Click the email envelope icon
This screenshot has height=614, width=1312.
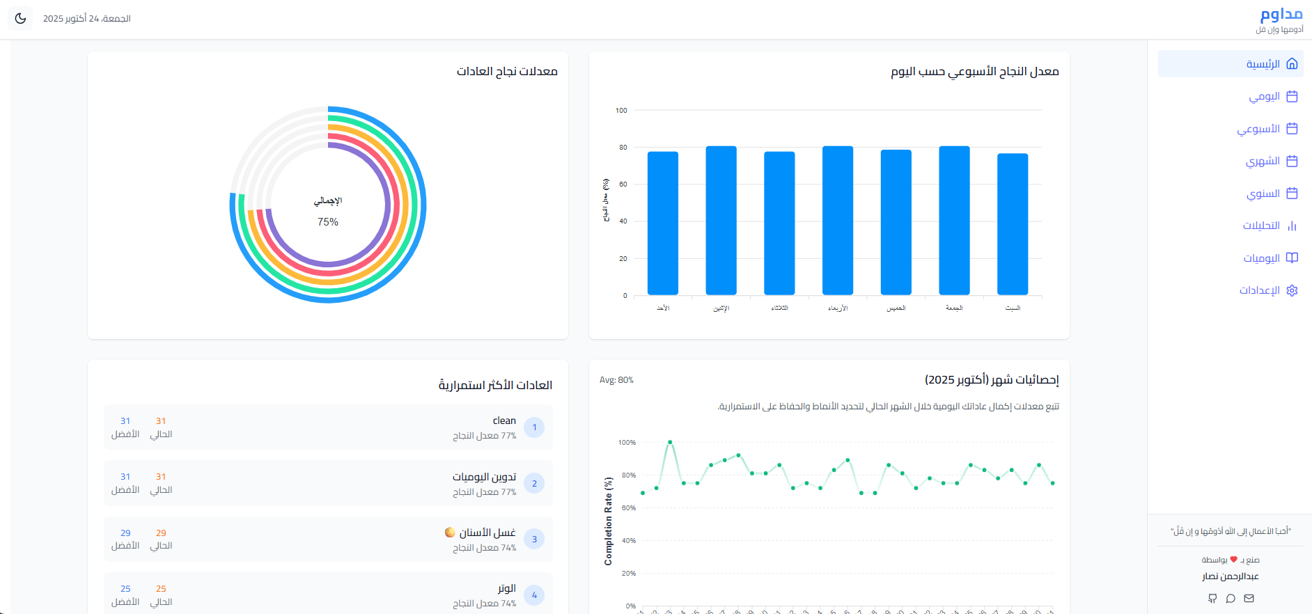coord(1249,598)
